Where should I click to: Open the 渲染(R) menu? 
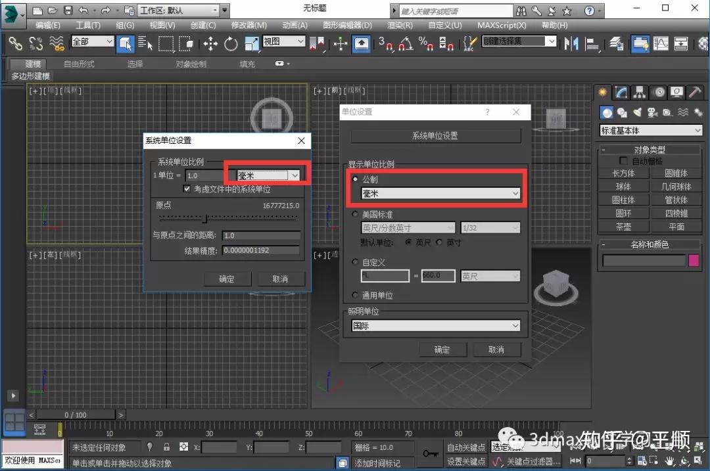pos(400,26)
